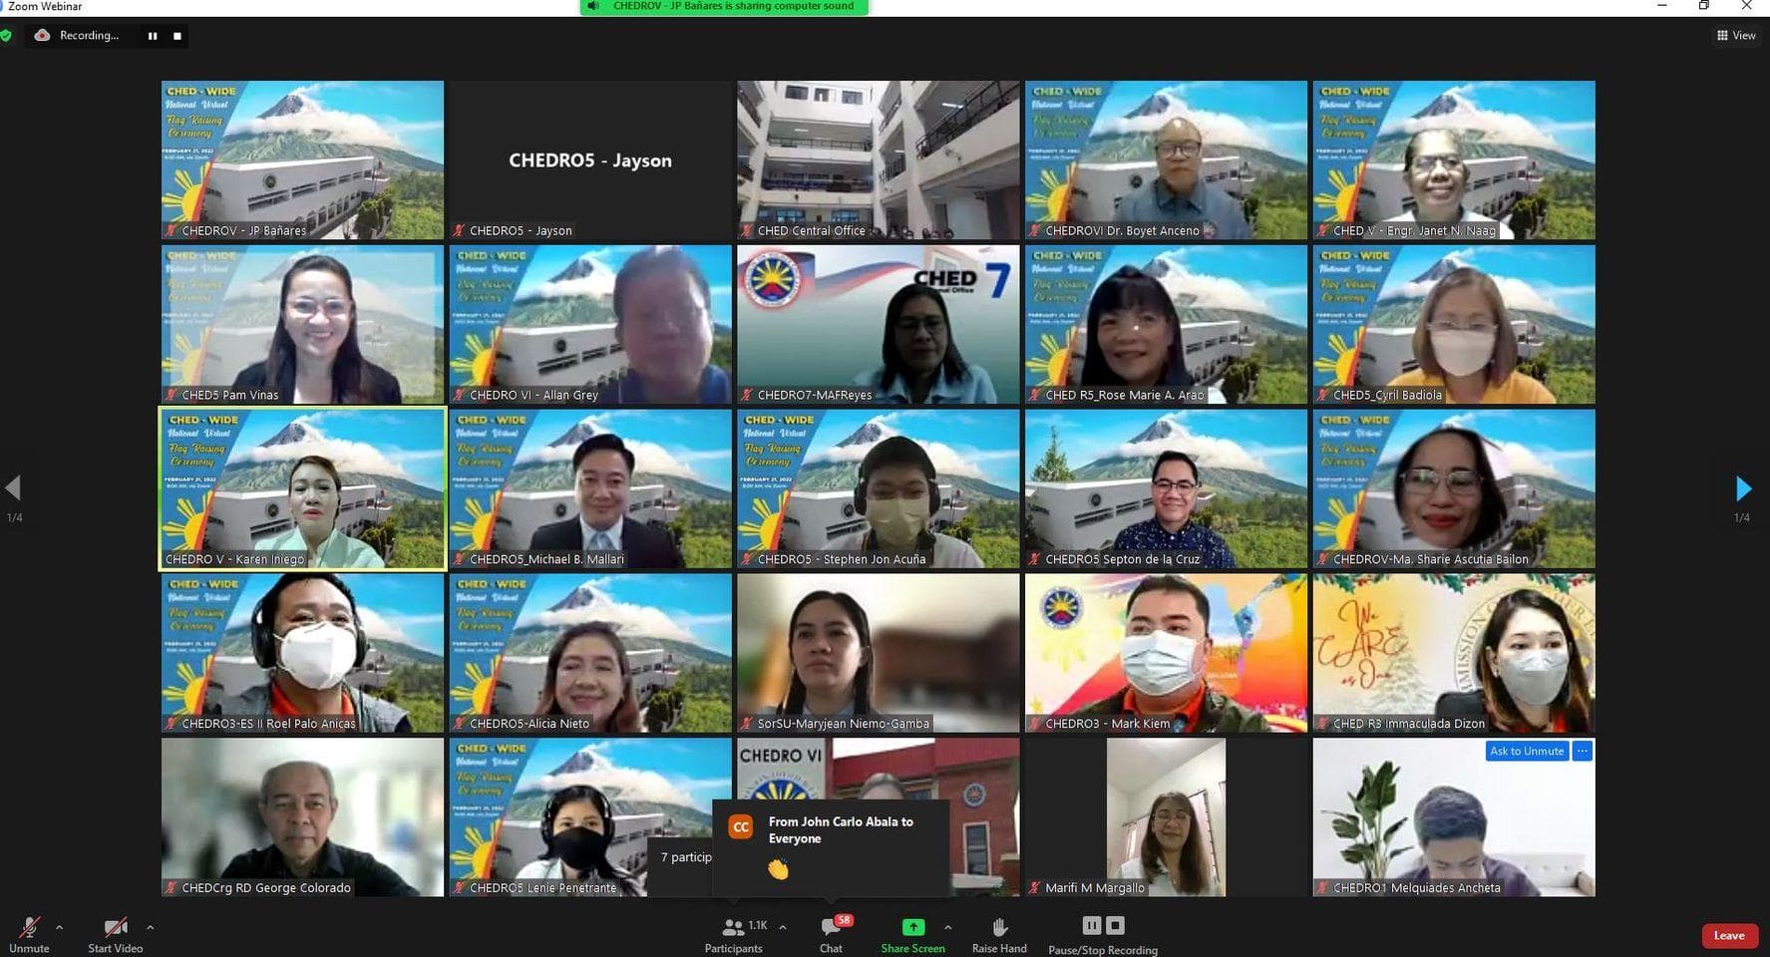Go to the next gallery page arrow

coord(1743,488)
